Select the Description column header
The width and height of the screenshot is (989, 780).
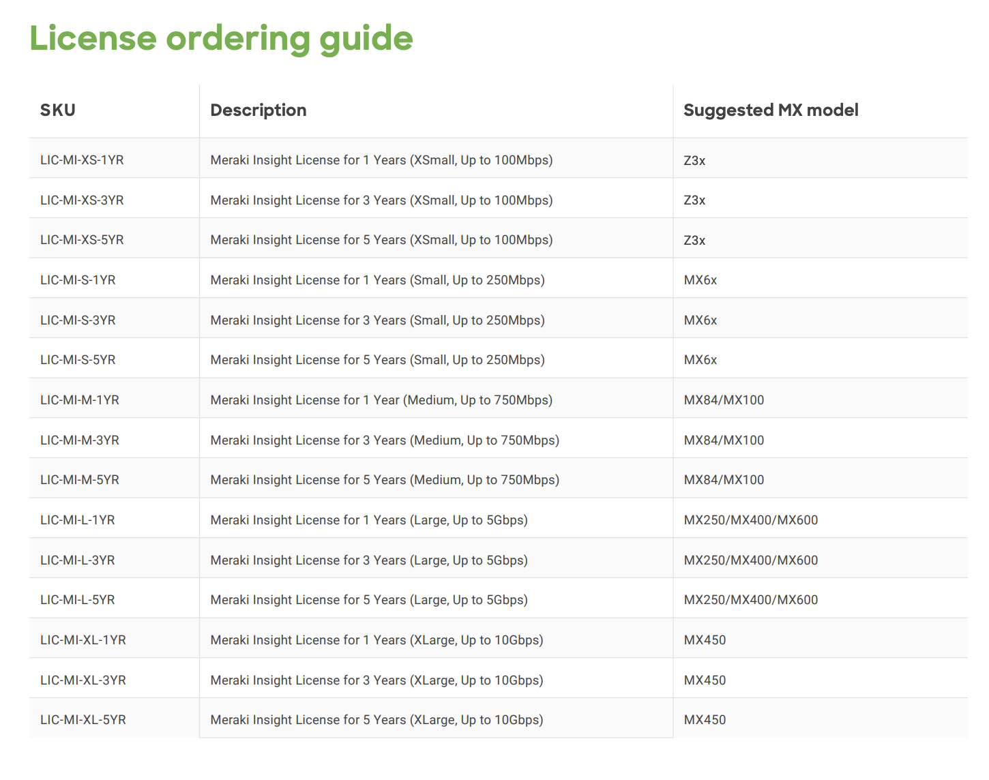coord(258,110)
